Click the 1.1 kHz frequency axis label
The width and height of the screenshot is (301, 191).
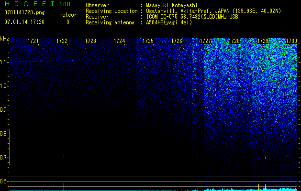[4, 62]
